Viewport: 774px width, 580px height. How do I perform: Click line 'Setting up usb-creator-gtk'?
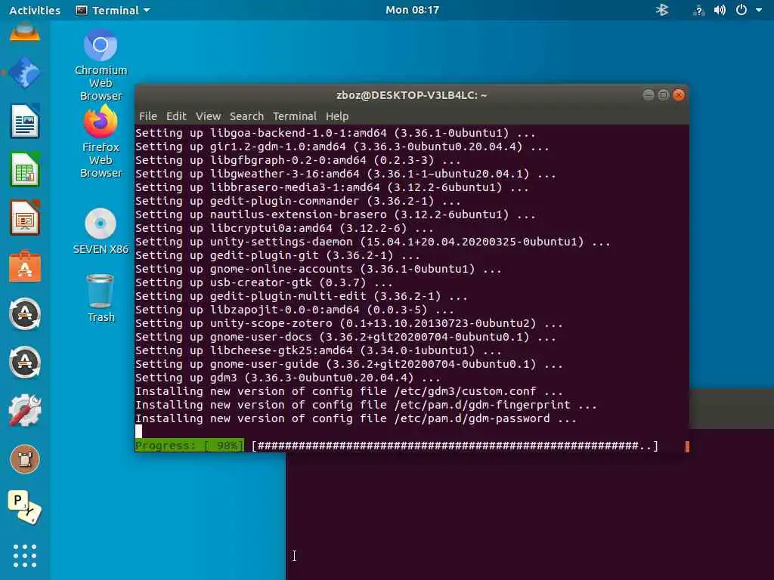[264, 282]
